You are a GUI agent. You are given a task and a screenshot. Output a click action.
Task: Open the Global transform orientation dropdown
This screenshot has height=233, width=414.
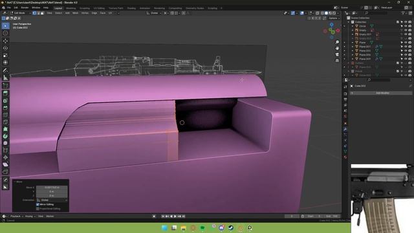tap(153, 13)
